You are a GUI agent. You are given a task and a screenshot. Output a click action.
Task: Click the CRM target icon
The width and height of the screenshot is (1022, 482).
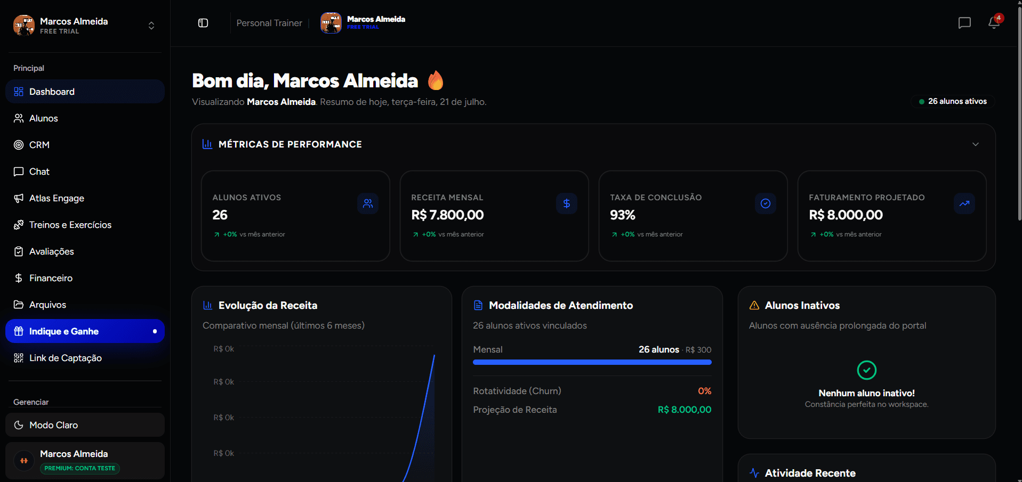[x=19, y=145]
